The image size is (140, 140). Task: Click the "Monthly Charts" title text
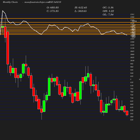click(10, 2)
